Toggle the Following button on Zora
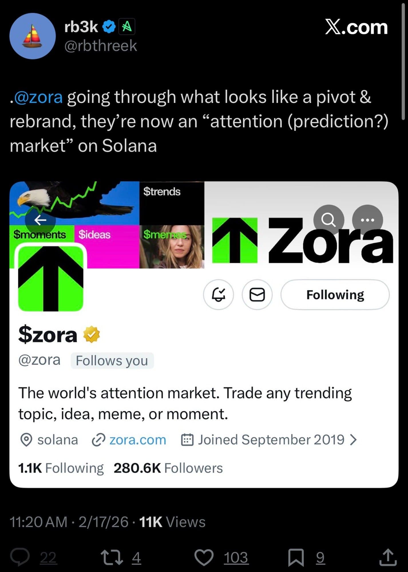 pyautogui.click(x=335, y=295)
